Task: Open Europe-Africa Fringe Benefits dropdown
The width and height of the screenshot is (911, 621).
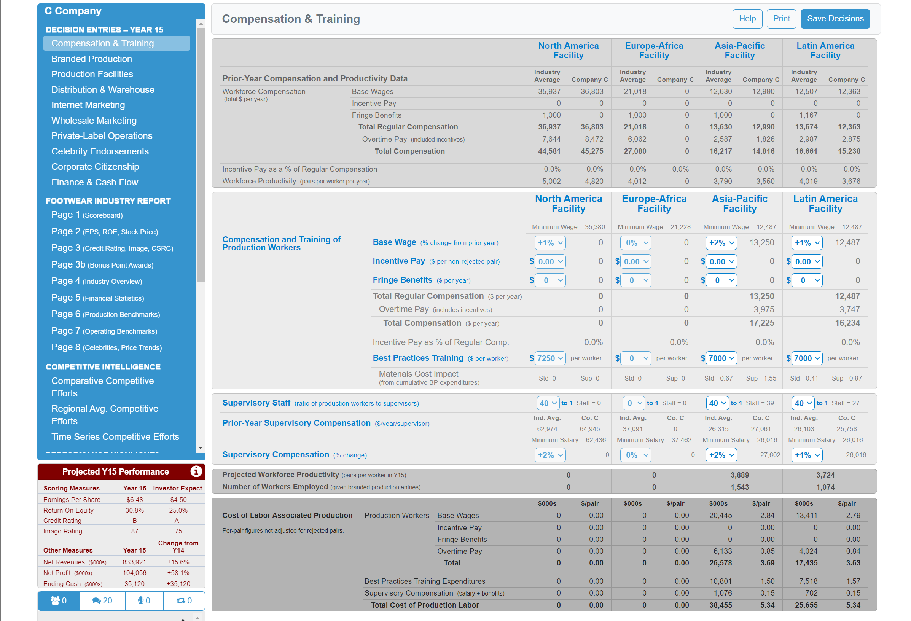Action: click(x=635, y=280)
